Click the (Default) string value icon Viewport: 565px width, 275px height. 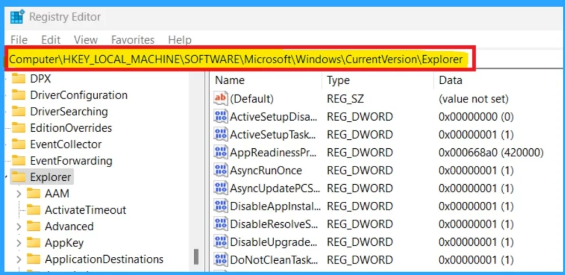pyautogui.click(x=221, y=98)
